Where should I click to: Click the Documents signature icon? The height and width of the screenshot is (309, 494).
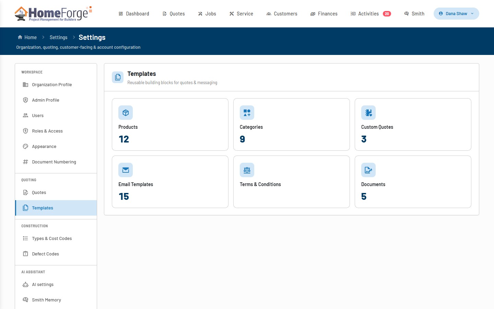(x=368, y=170)
